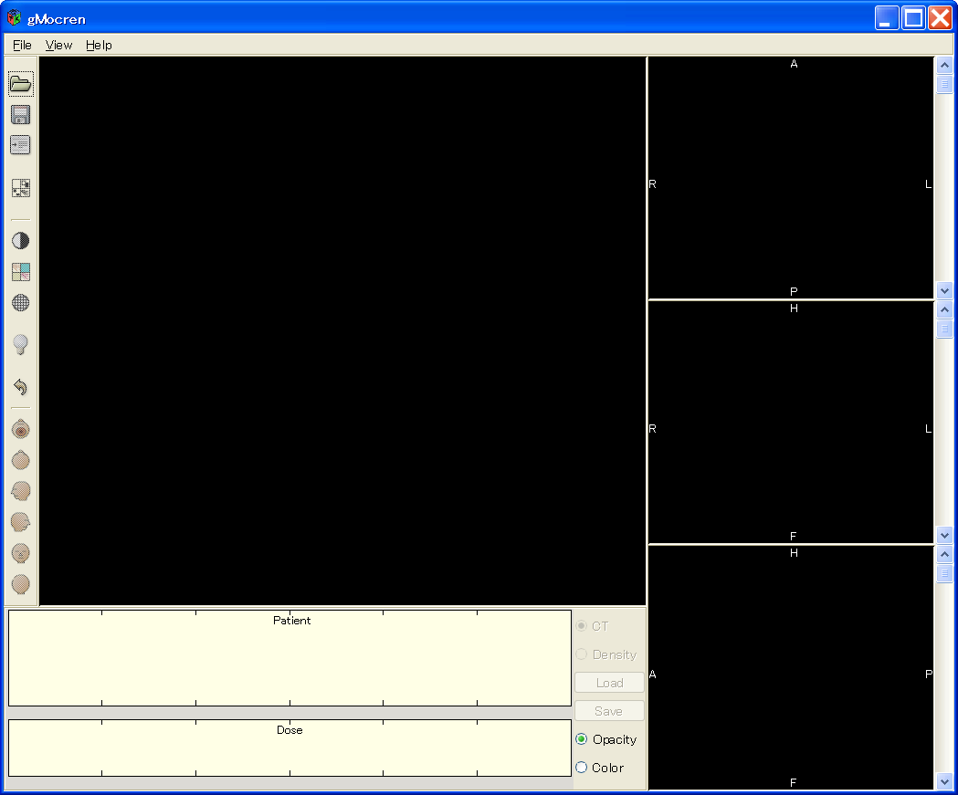
Task: Select the Opacity radio button
Action: coord(582,739)
